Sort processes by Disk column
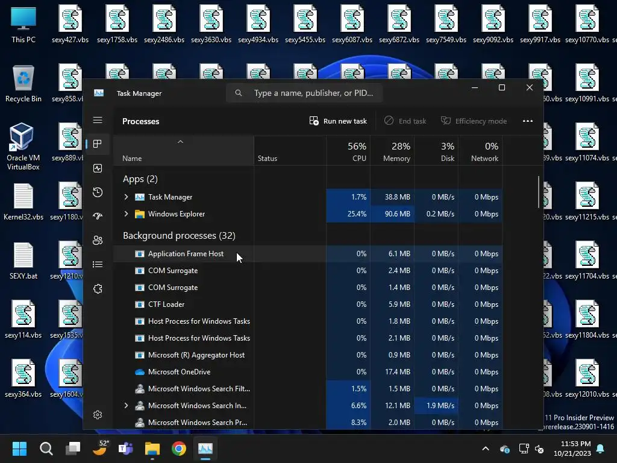The height and width of the screenshot is (463, 617). point(436,151)
